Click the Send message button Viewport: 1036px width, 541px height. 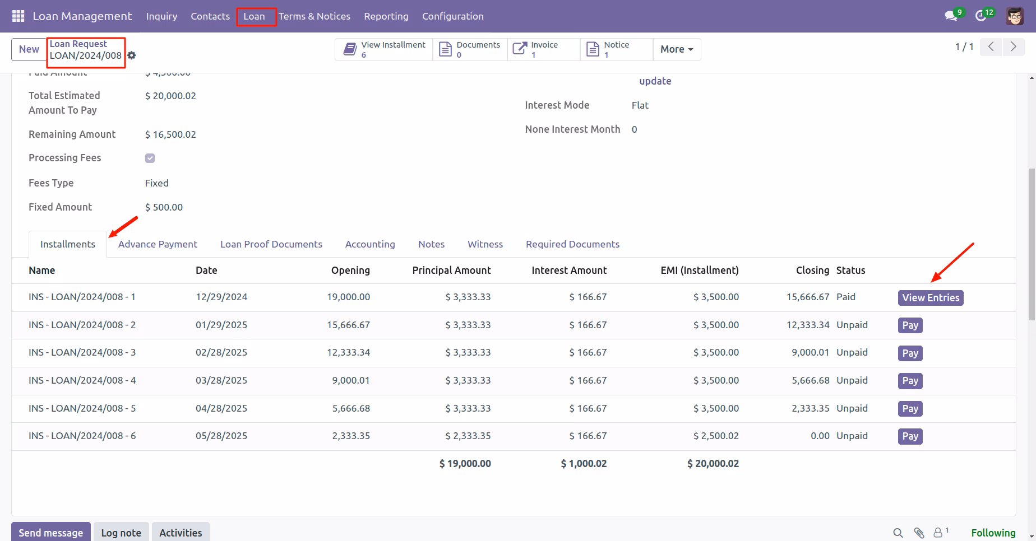pyautogui.click(x=50, y=533)
